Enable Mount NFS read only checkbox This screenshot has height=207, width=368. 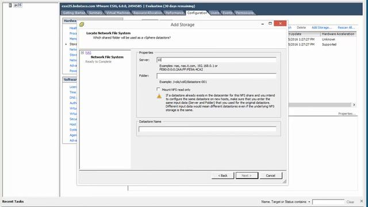coord(159,89)
